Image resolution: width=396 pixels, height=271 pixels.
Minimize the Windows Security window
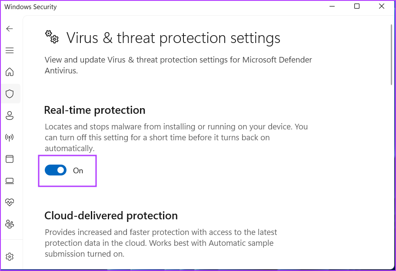pyautogui.click(x=332, y=7)
